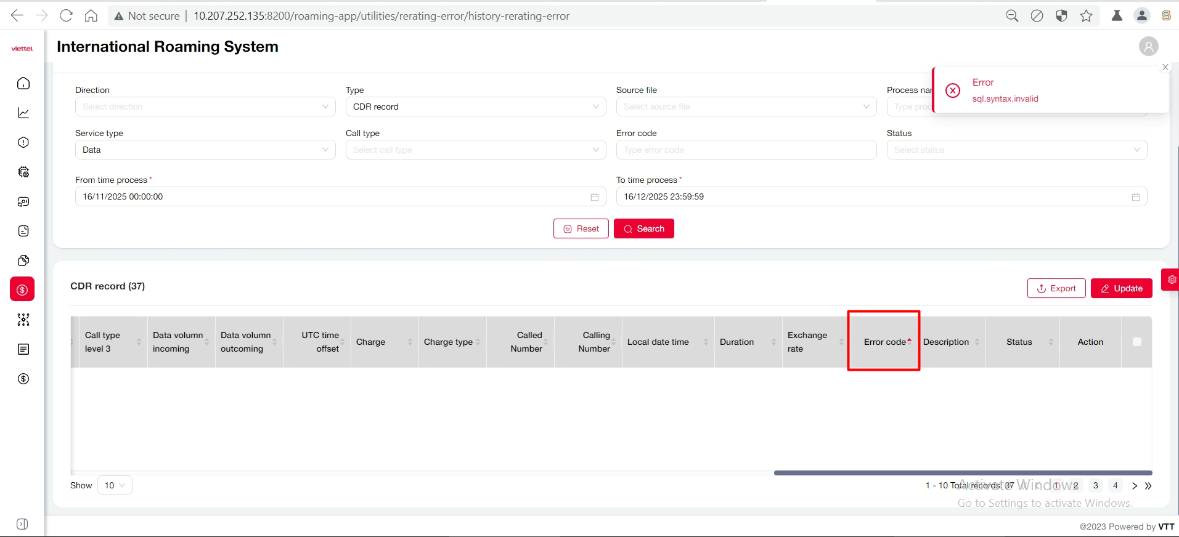Open the floating red settings gear
The width and height of the screenshot is (1179, 537).
pos(1171,280)
